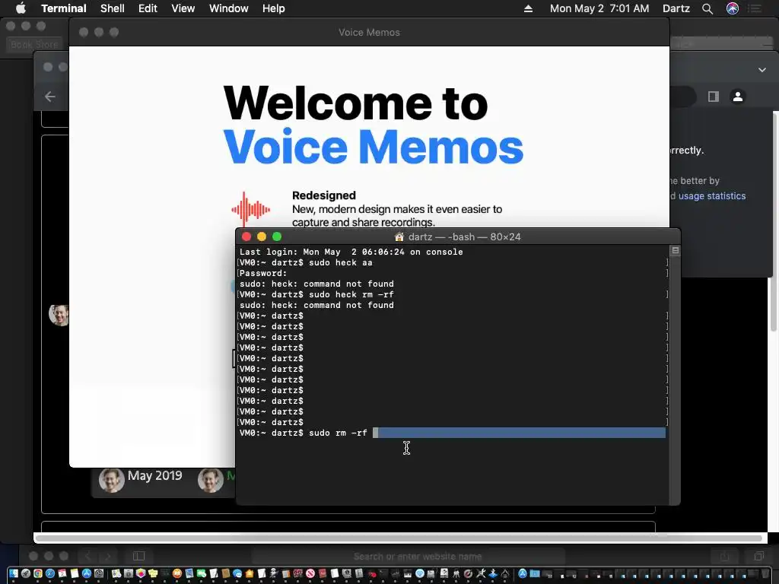Screen dimensions: 779x584
Task: Open Messages from the Dock
Action: (237, 573)
